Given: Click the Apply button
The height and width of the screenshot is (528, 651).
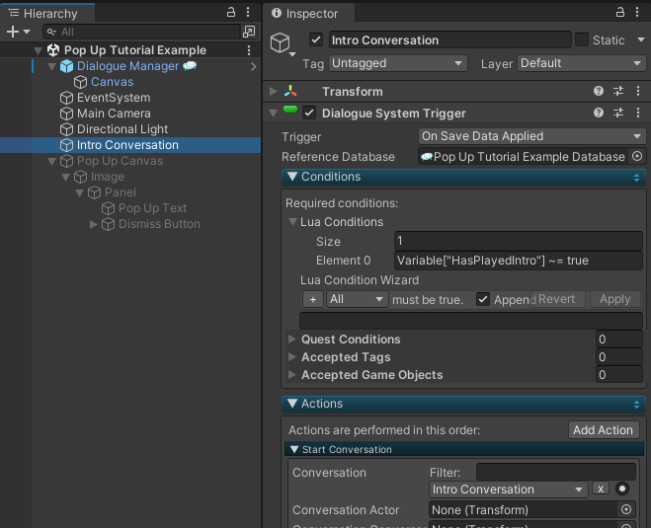Looking at the screenshot, I should (614, 299).
